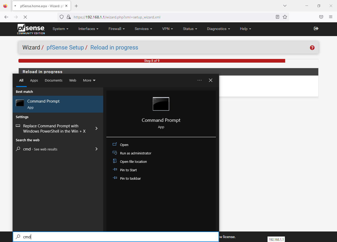Click the pfSense Setup breadcrumb link
Screen dimensions: 337x242
pos(65,48)
